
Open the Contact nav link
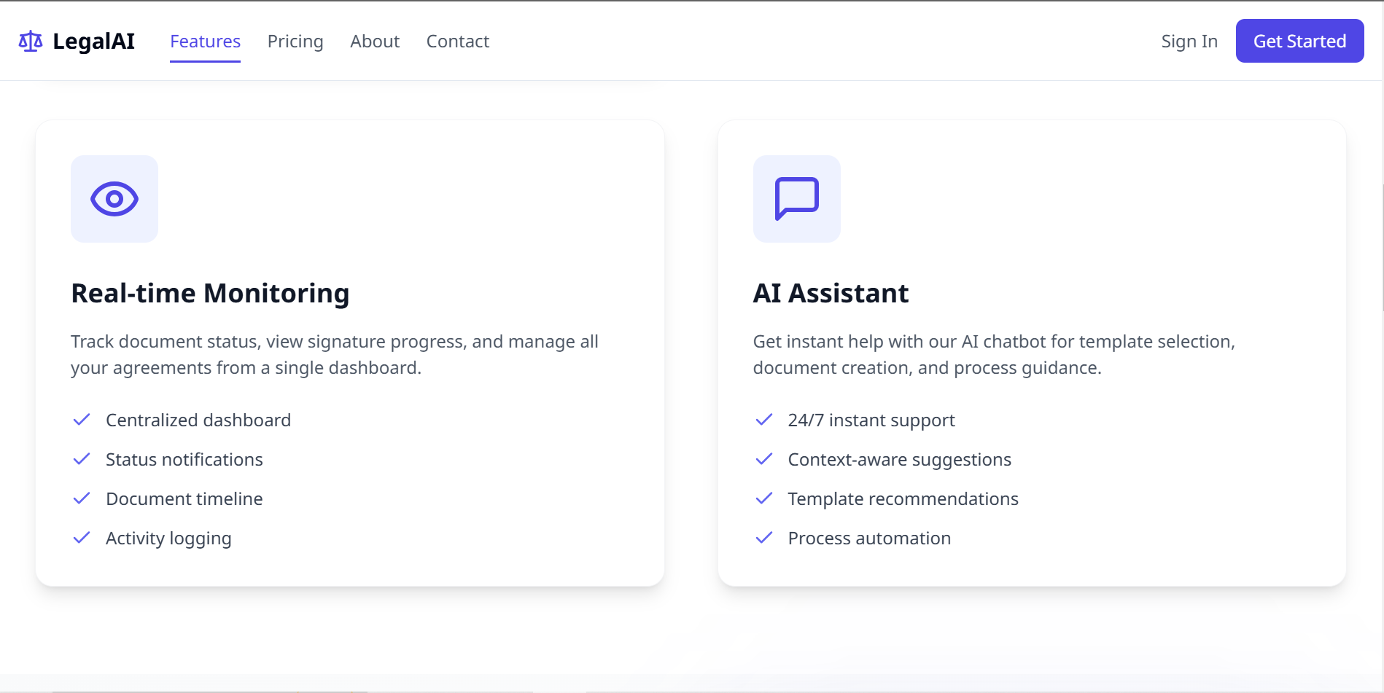click(458, 42)
